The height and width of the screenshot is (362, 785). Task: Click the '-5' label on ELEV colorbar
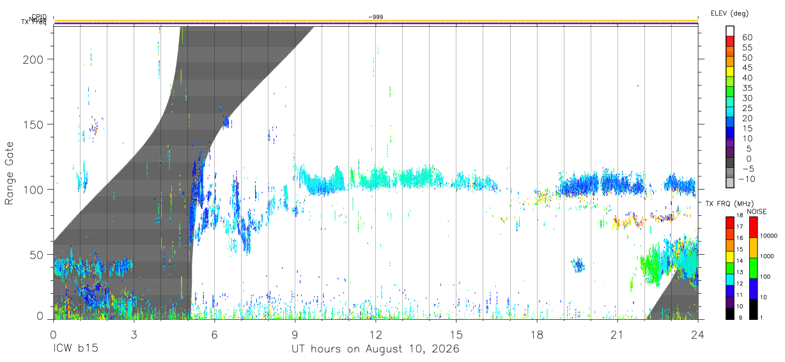(748, 169)
